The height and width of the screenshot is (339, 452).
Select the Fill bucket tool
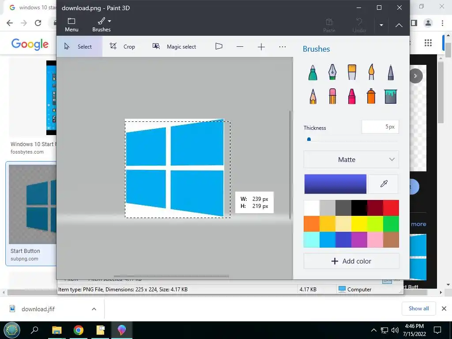391,96
